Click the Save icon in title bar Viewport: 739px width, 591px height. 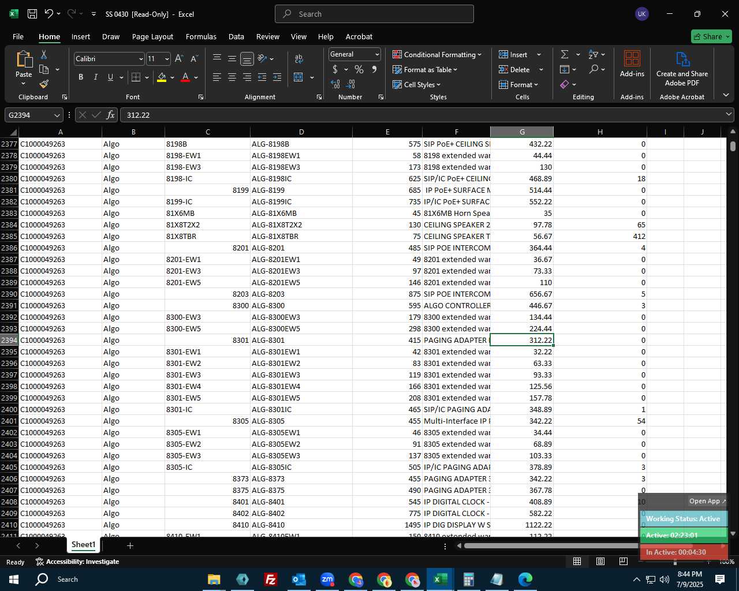coord(32,14)
